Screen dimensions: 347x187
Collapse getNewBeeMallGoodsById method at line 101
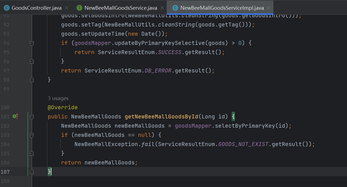pos(32,116)
